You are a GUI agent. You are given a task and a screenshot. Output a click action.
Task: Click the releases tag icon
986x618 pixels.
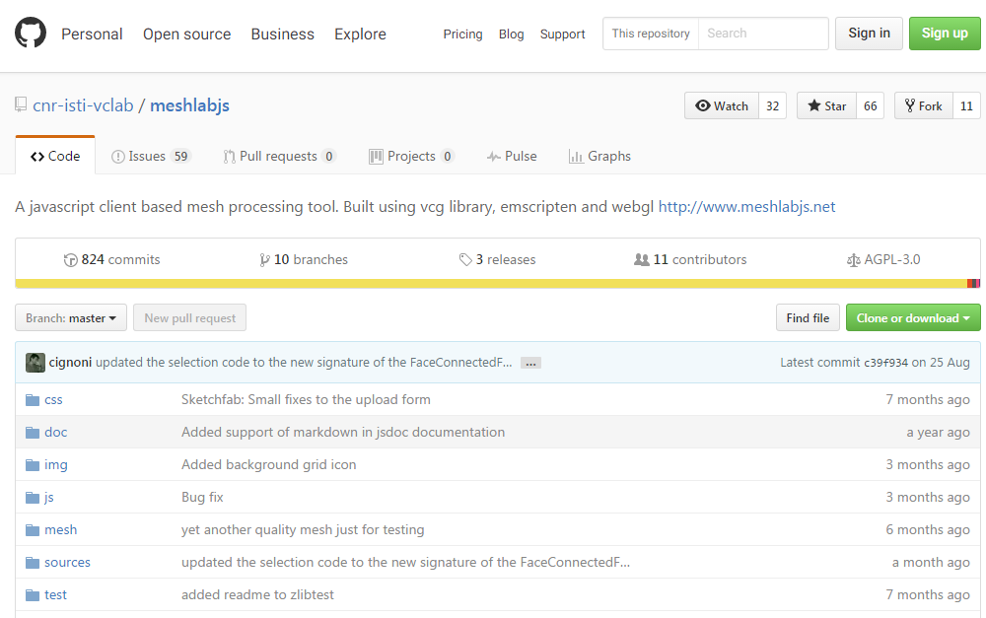click(465, 259)
